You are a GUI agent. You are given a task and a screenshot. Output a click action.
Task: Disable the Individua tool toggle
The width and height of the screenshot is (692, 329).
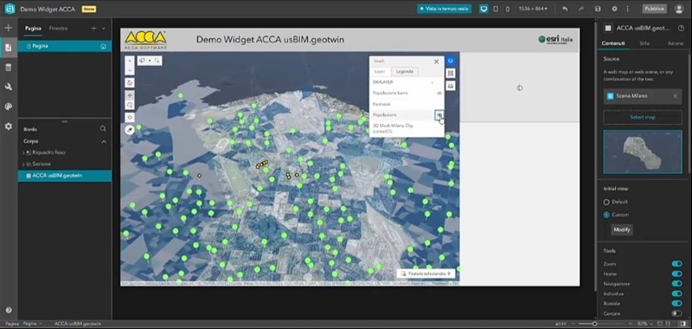(676, 294)
